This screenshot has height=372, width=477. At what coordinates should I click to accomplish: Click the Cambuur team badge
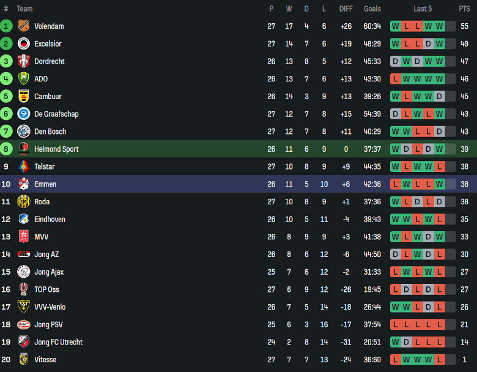pyautogui.click(x=23, y=97)
